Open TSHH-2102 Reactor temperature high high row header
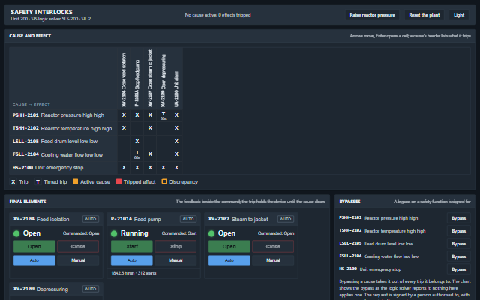Screen dimensions: 480x300 (x=63, y=128)
